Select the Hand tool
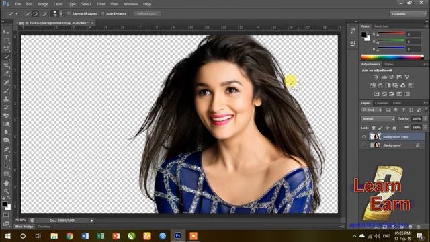 pyautogui.click(x=6, y=182)
